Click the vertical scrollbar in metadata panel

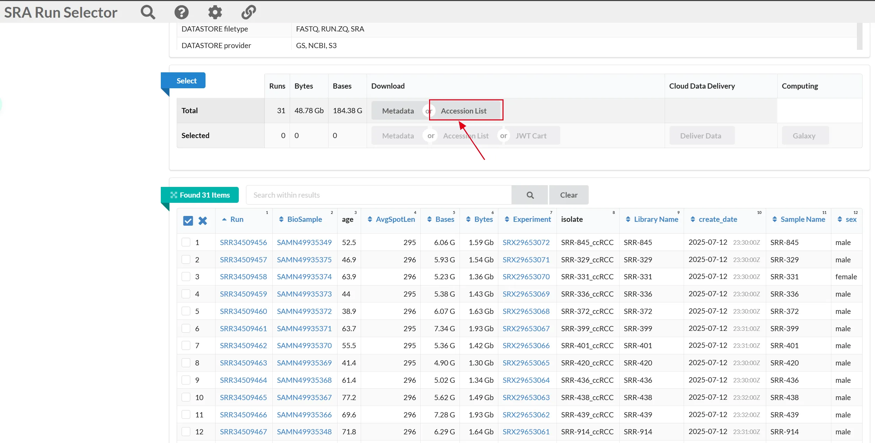(859, 36)
